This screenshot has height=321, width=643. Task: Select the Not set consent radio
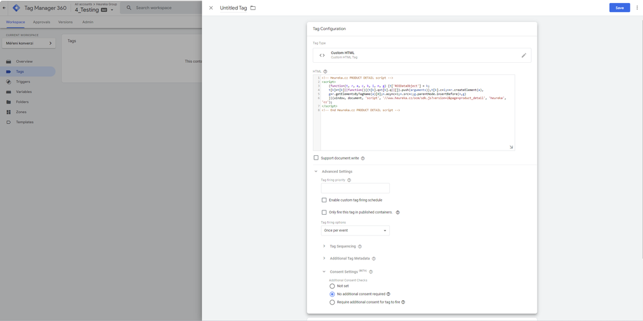pyautogui.click(x=332, y=286)
